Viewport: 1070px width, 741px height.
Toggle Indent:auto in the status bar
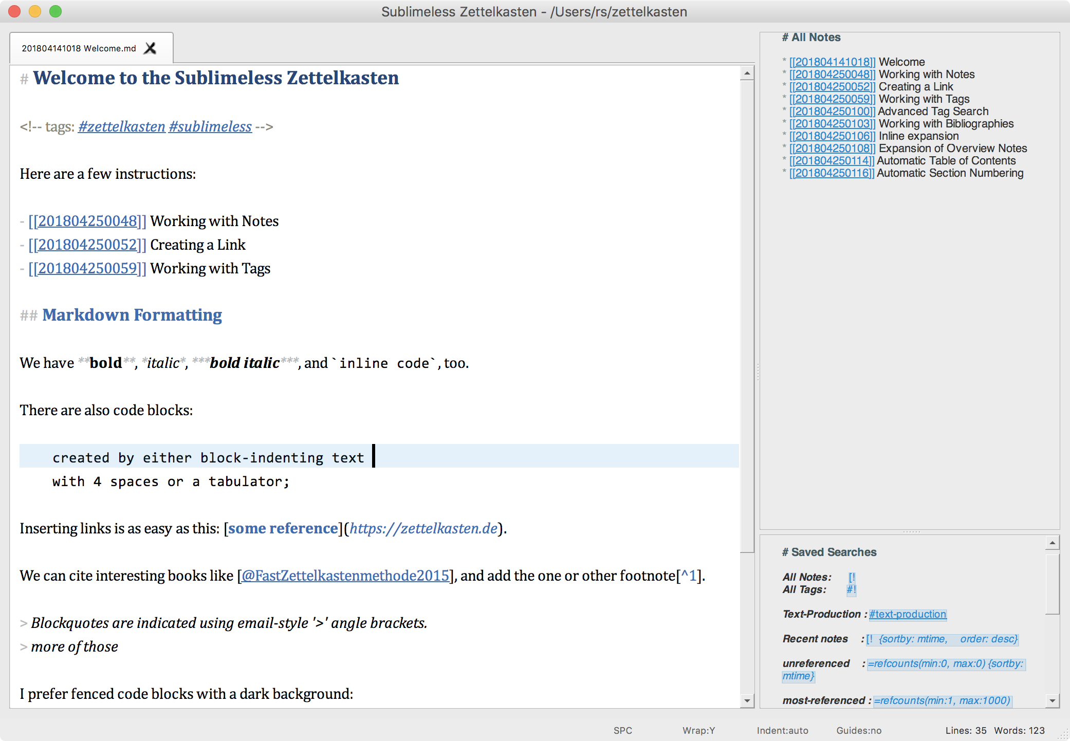coord(782,730)
